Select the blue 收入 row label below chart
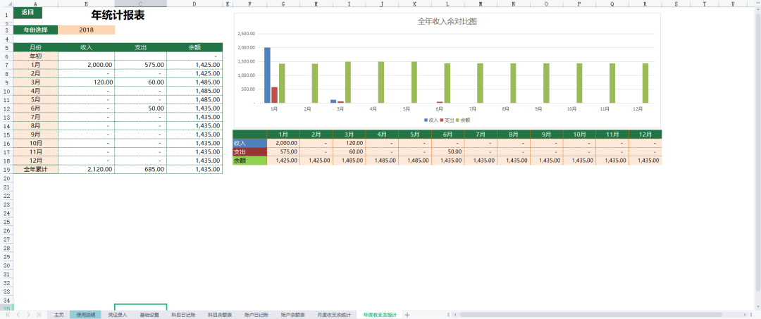Viewport: 761px width, 319px height. [x=249, y=143]
